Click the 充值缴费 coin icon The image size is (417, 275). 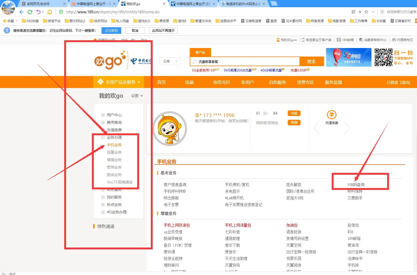pos(331,114)
